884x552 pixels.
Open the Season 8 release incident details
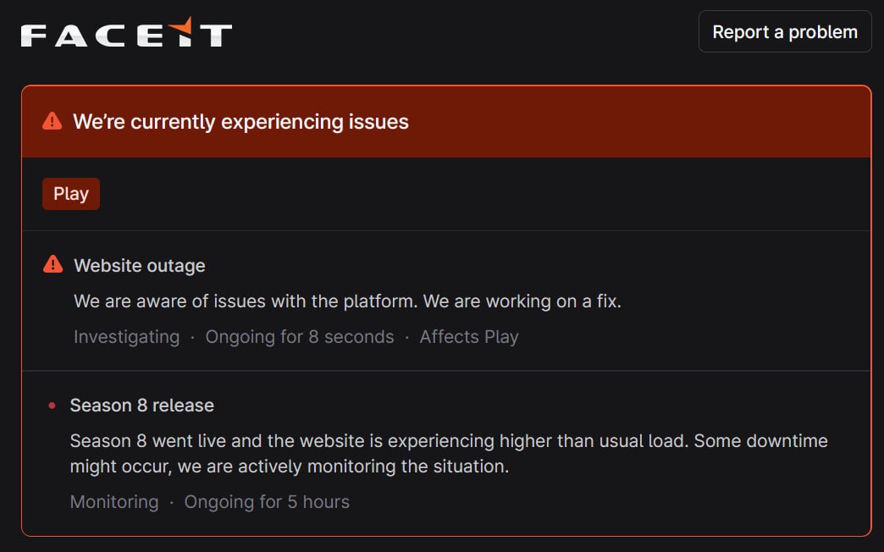point(142,405)
